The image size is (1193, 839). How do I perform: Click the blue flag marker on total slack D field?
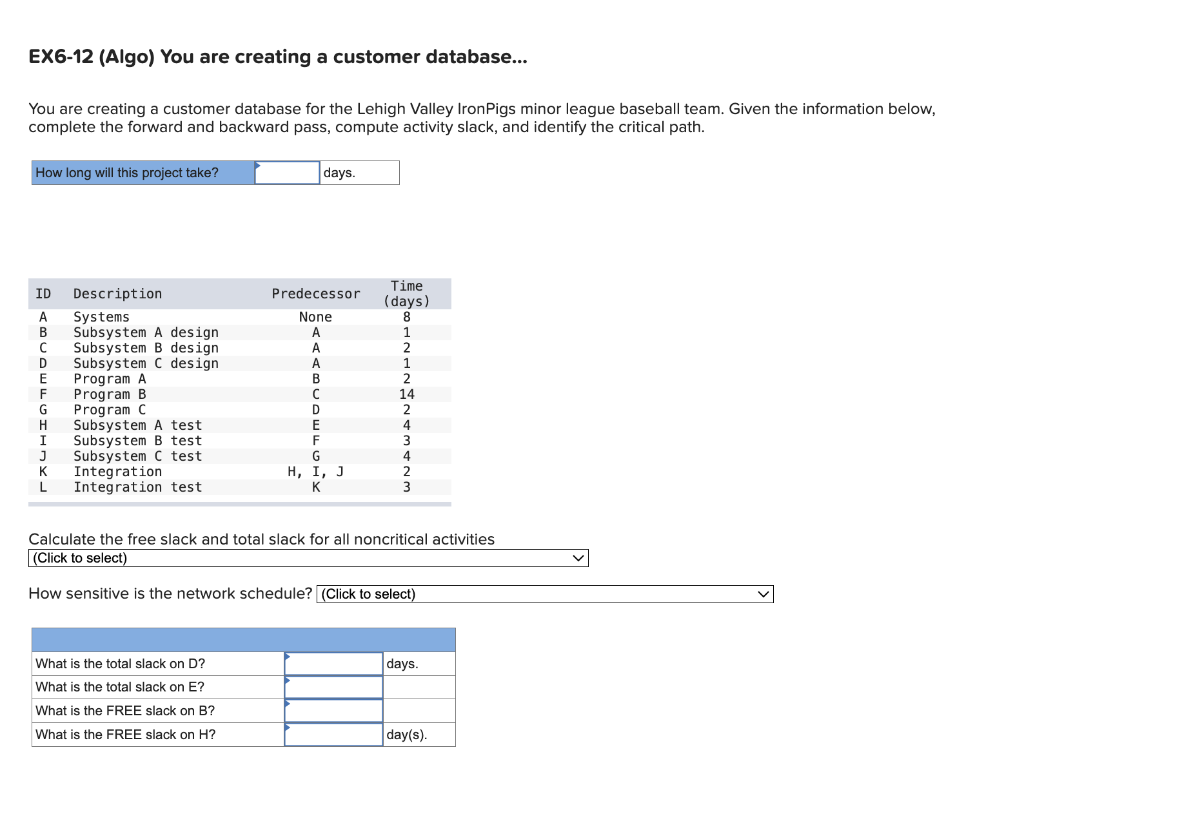(x=288, y=657)
